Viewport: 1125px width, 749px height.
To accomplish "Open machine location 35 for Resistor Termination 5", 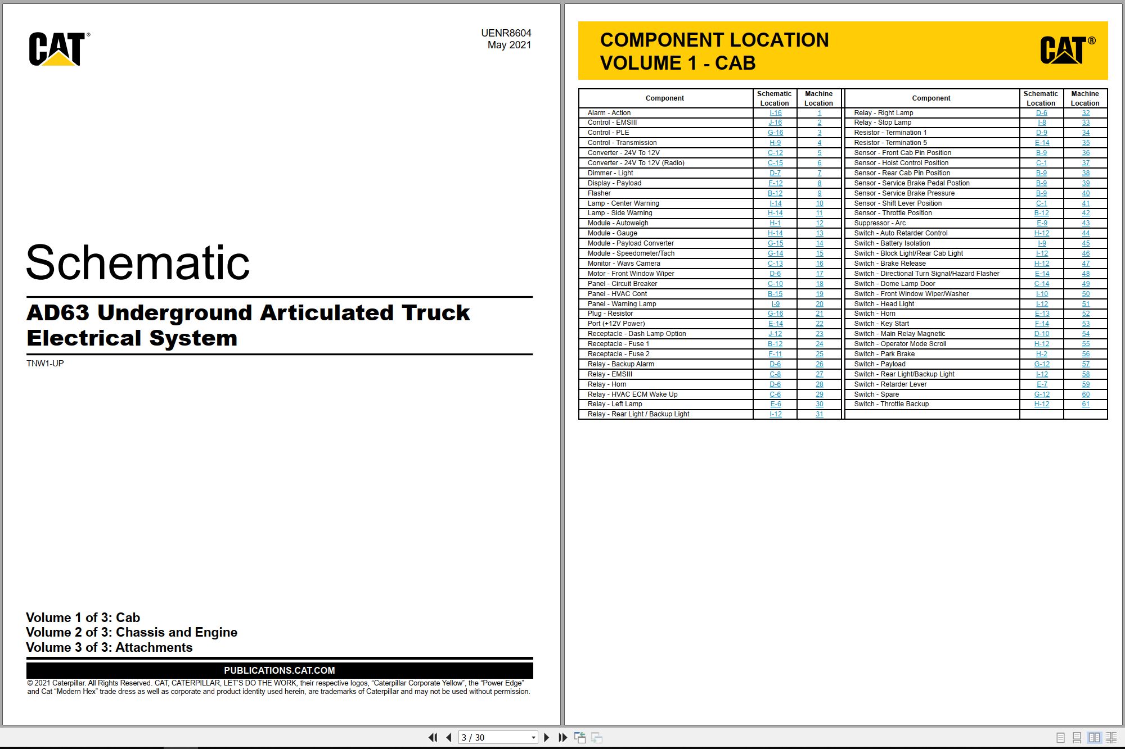I will pos(1086,143).
